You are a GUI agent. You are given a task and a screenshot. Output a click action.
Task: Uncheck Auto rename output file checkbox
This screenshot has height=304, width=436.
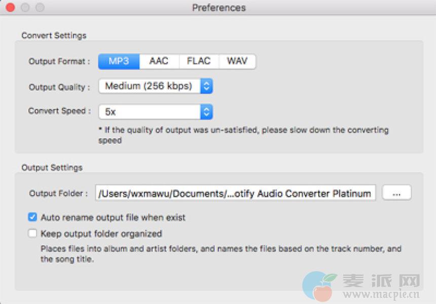pos(33,217)
